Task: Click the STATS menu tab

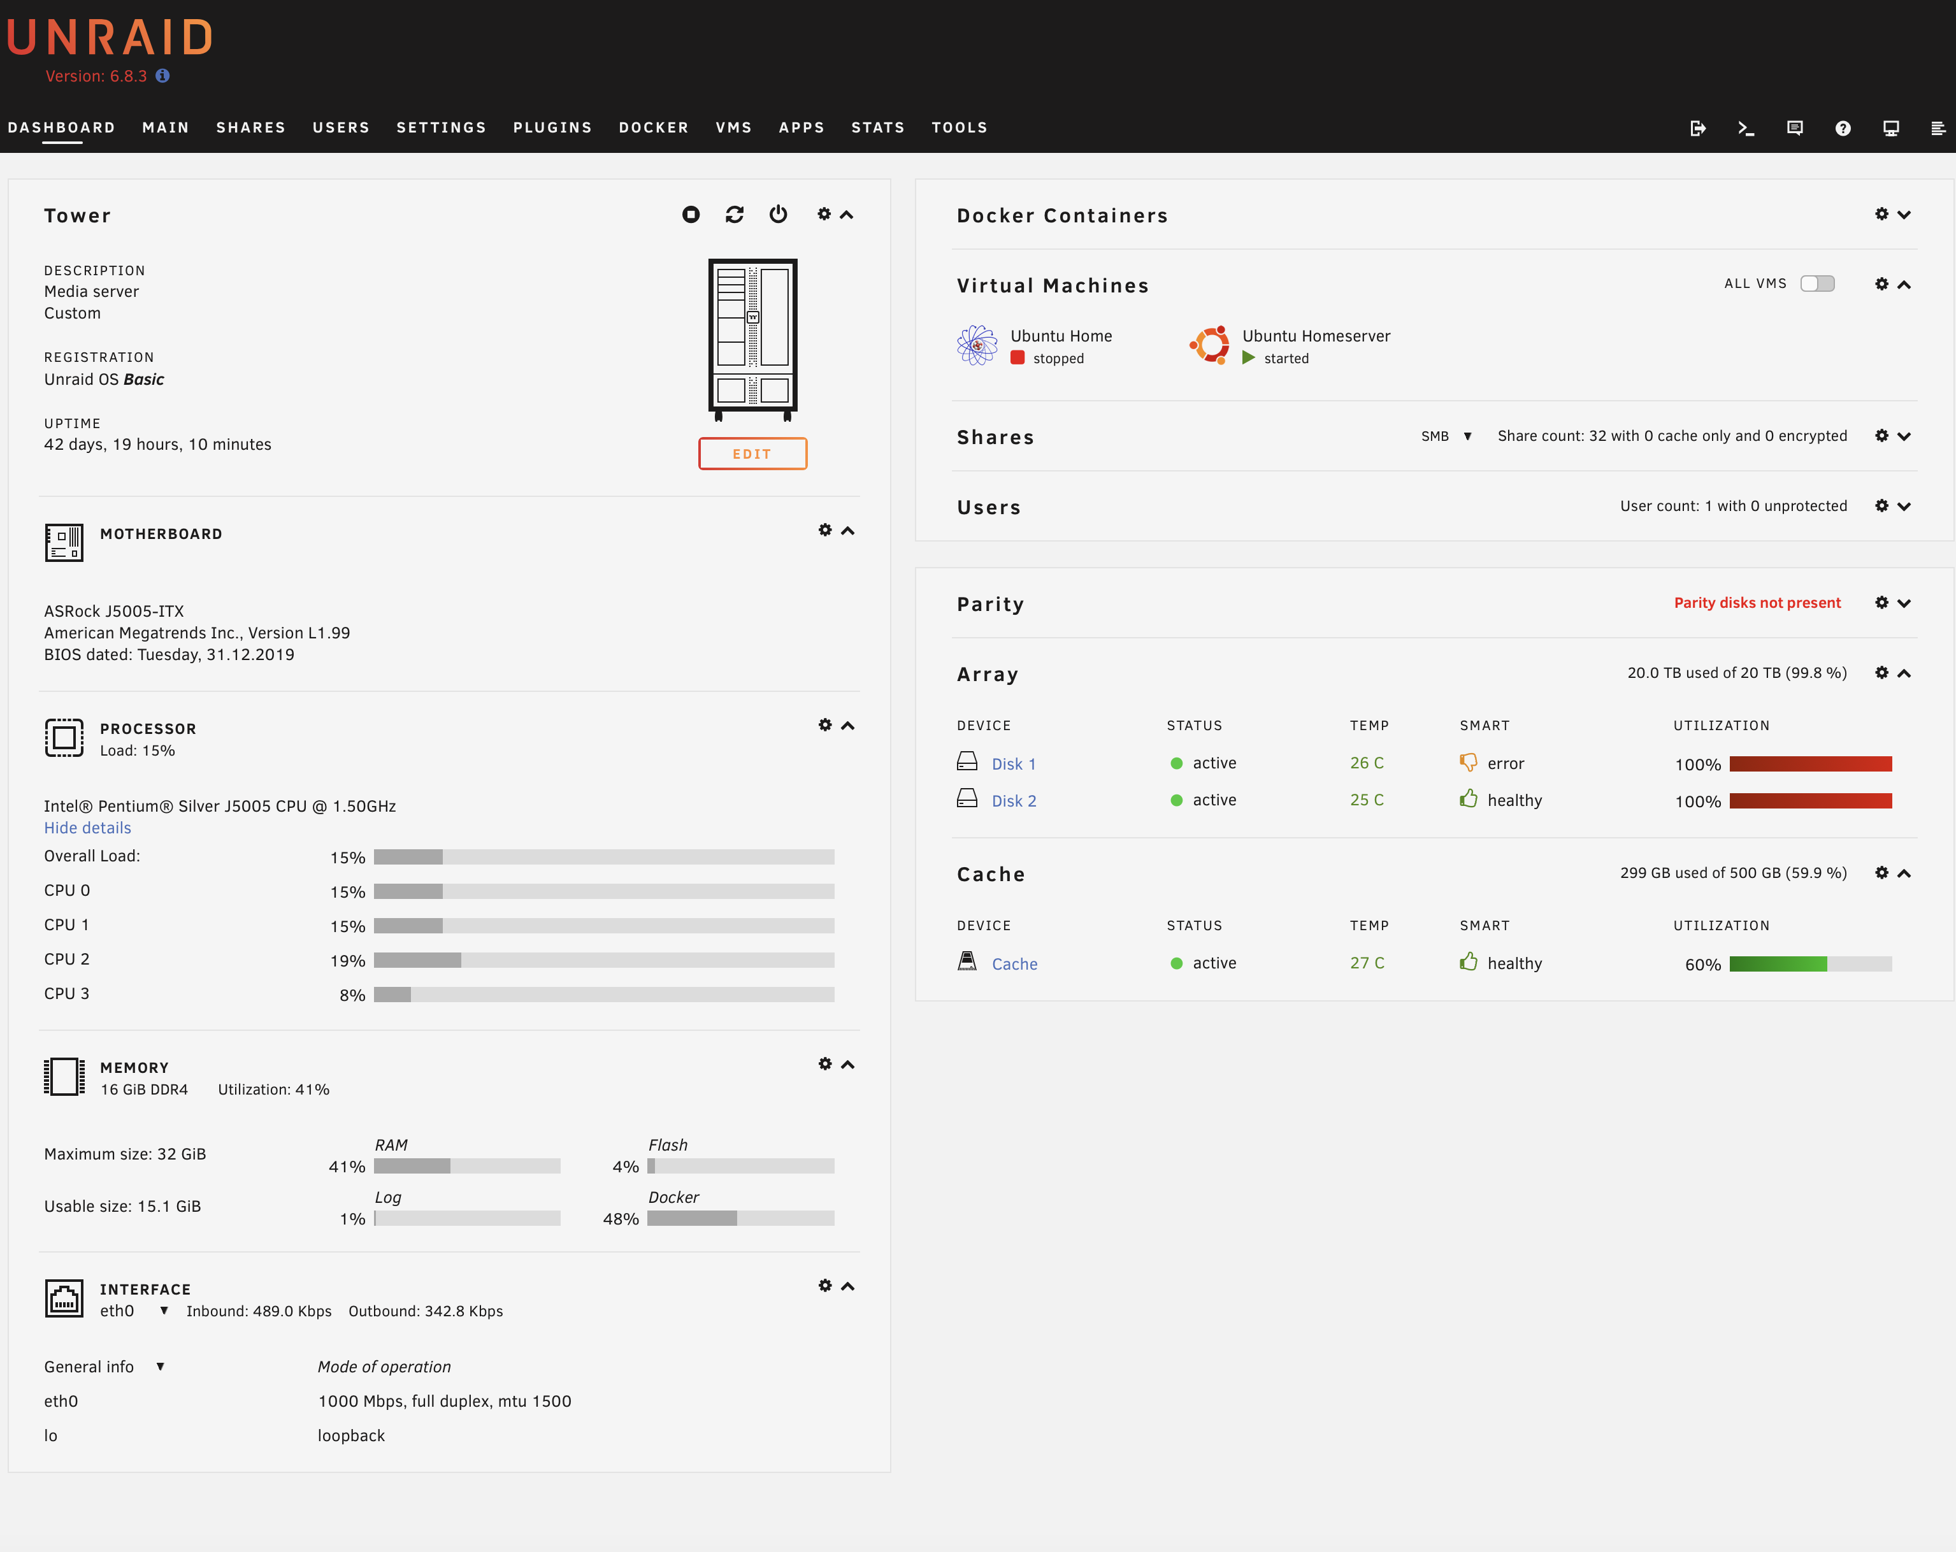Action: click(878, 127)
